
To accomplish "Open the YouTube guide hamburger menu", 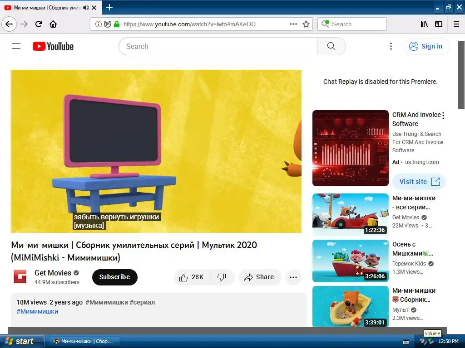I will (x=16, y=46).
